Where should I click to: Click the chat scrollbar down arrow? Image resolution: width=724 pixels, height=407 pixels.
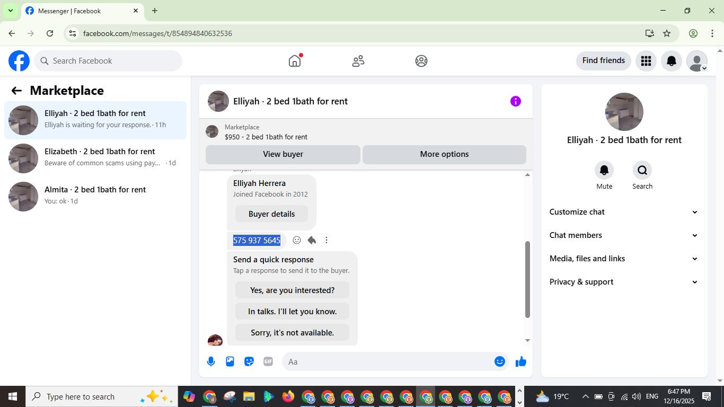click(527, 340)
